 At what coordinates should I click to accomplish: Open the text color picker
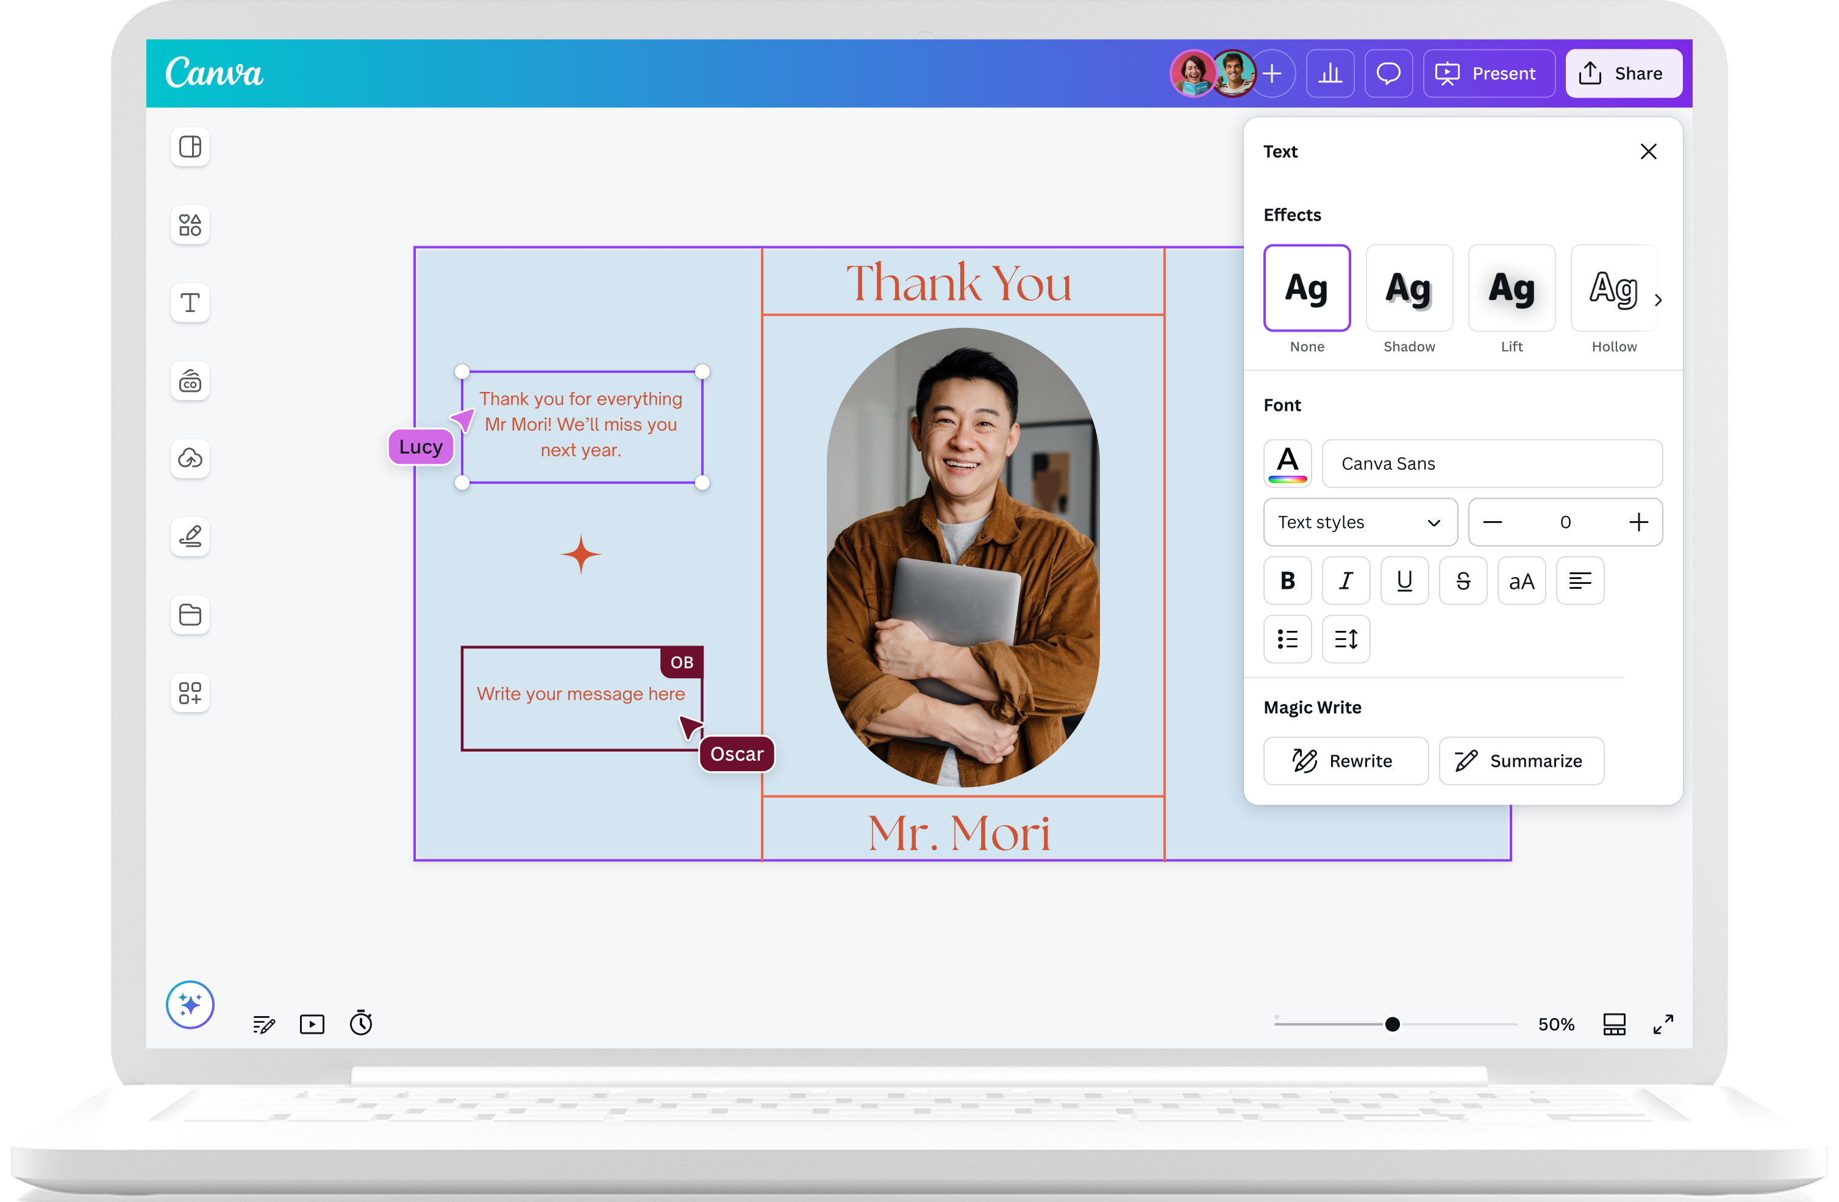tap(1287, 463)
